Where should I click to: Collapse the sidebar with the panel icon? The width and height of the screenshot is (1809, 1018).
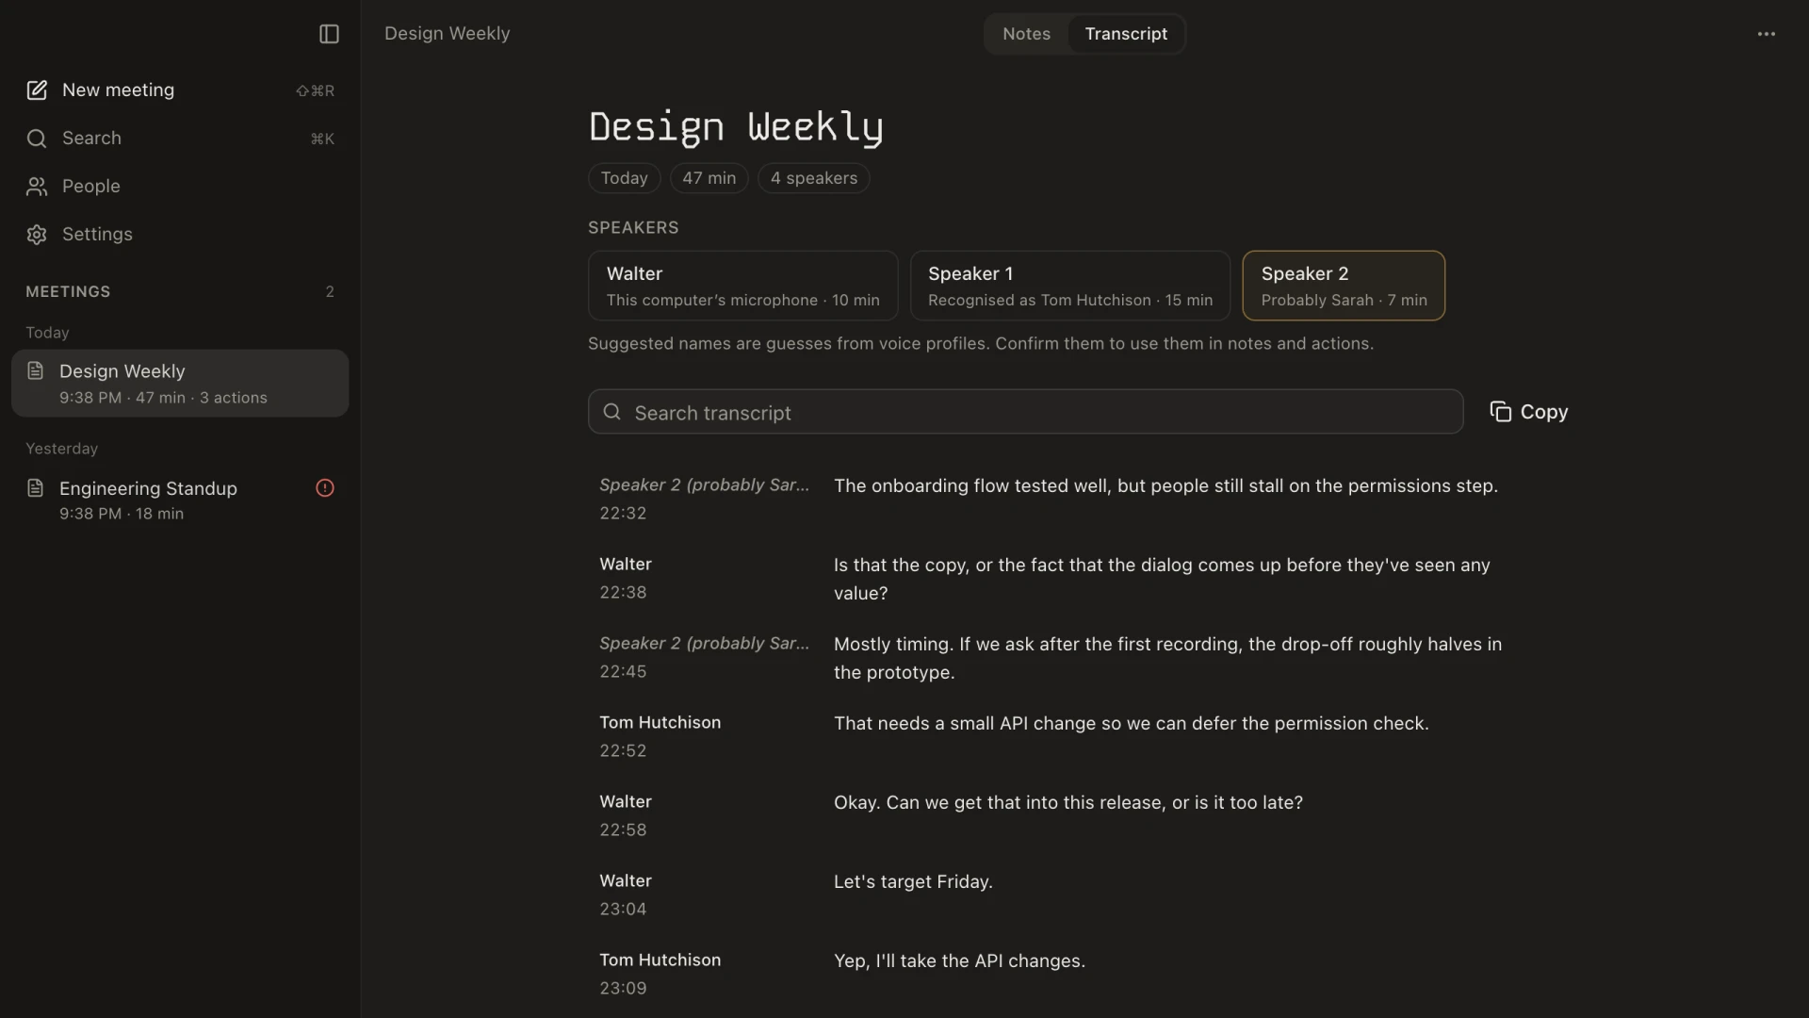(x=329, y=34)
